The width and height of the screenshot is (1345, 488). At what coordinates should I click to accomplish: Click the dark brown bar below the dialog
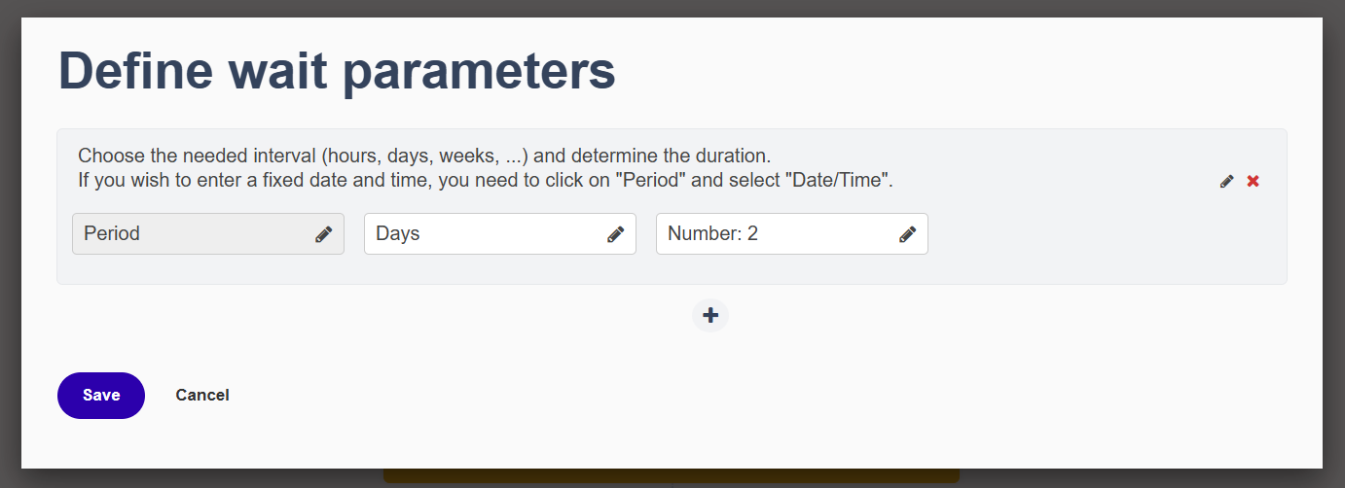pyautogui.click(x=672, y=476)
